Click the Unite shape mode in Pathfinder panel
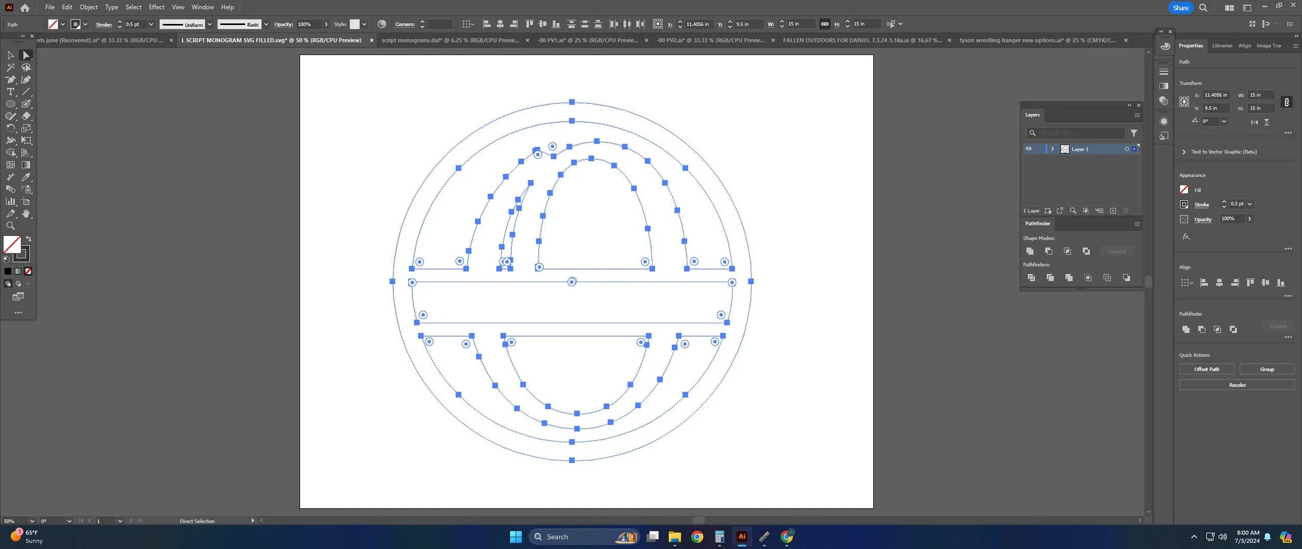1302x549 pixels. tap(1030, 251)
